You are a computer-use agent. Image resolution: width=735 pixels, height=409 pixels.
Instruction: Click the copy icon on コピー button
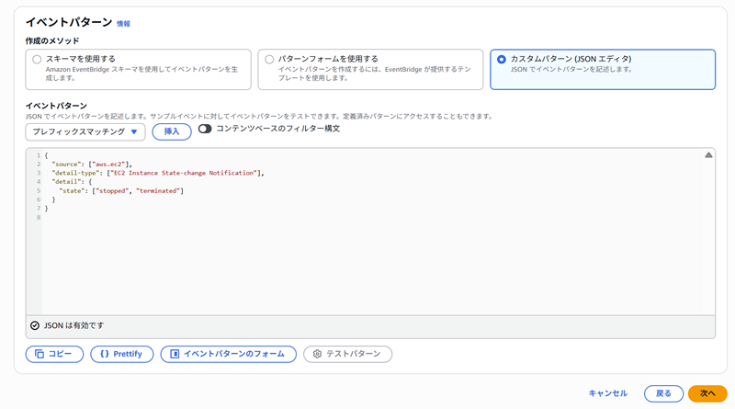point(40,354)
